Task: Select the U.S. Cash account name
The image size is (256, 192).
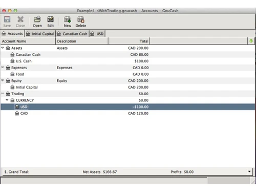Action: coord(24,61)
